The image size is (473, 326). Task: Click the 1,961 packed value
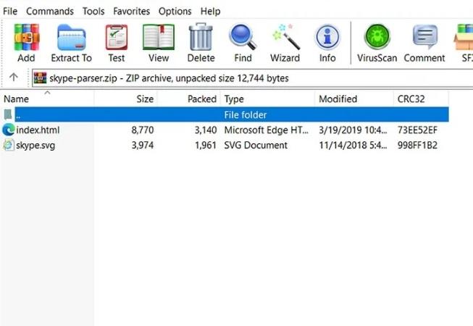pos(206,146)
